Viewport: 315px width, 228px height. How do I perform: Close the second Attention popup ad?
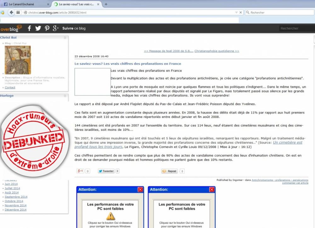tap(212, 190)
